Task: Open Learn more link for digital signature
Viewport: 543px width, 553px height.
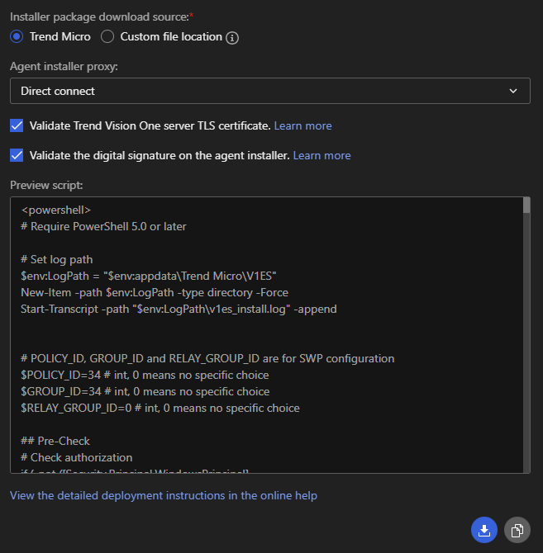Action: [322, 155]
